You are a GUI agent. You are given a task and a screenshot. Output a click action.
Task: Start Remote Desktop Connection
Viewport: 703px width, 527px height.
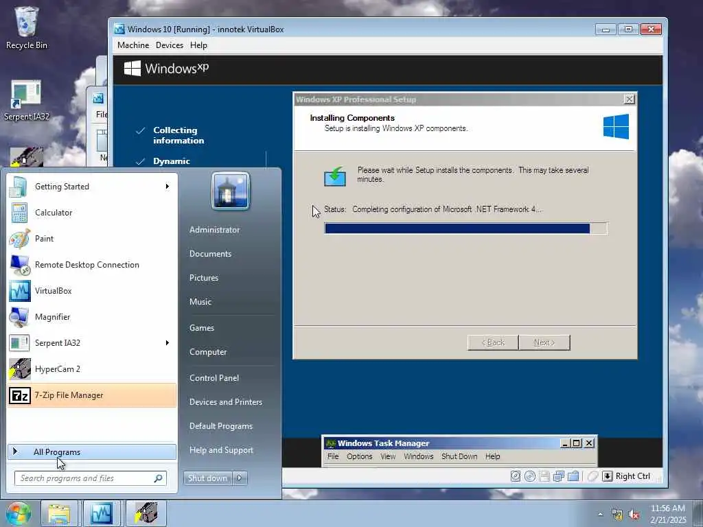point(91,264)
